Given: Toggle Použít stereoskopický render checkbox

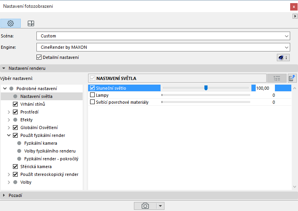Looking at the screenshot, I should [15, 174].
